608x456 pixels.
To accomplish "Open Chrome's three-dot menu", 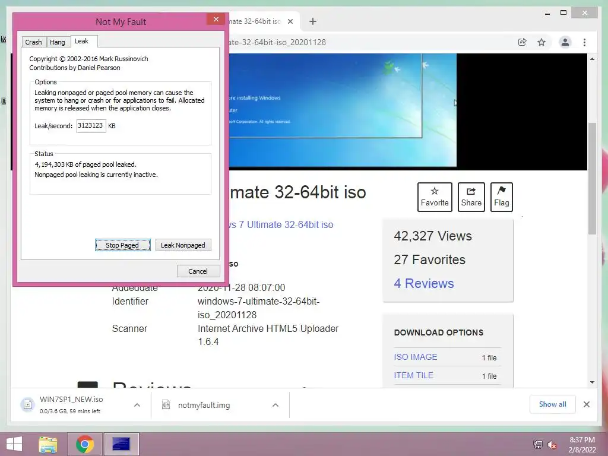I will tap(584, 42).
